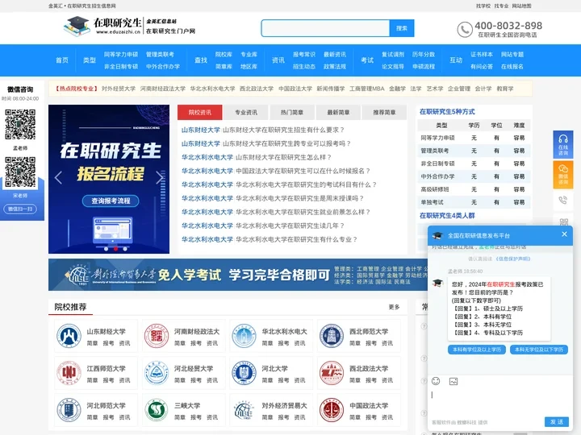581x435 pixels.
Task: Open 工商管理MBA in hot majors bar
Action: point(367,89)
